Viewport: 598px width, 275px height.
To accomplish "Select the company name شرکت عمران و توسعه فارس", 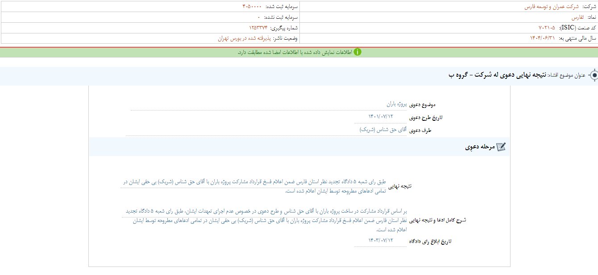I will click(x=551, y=7).
